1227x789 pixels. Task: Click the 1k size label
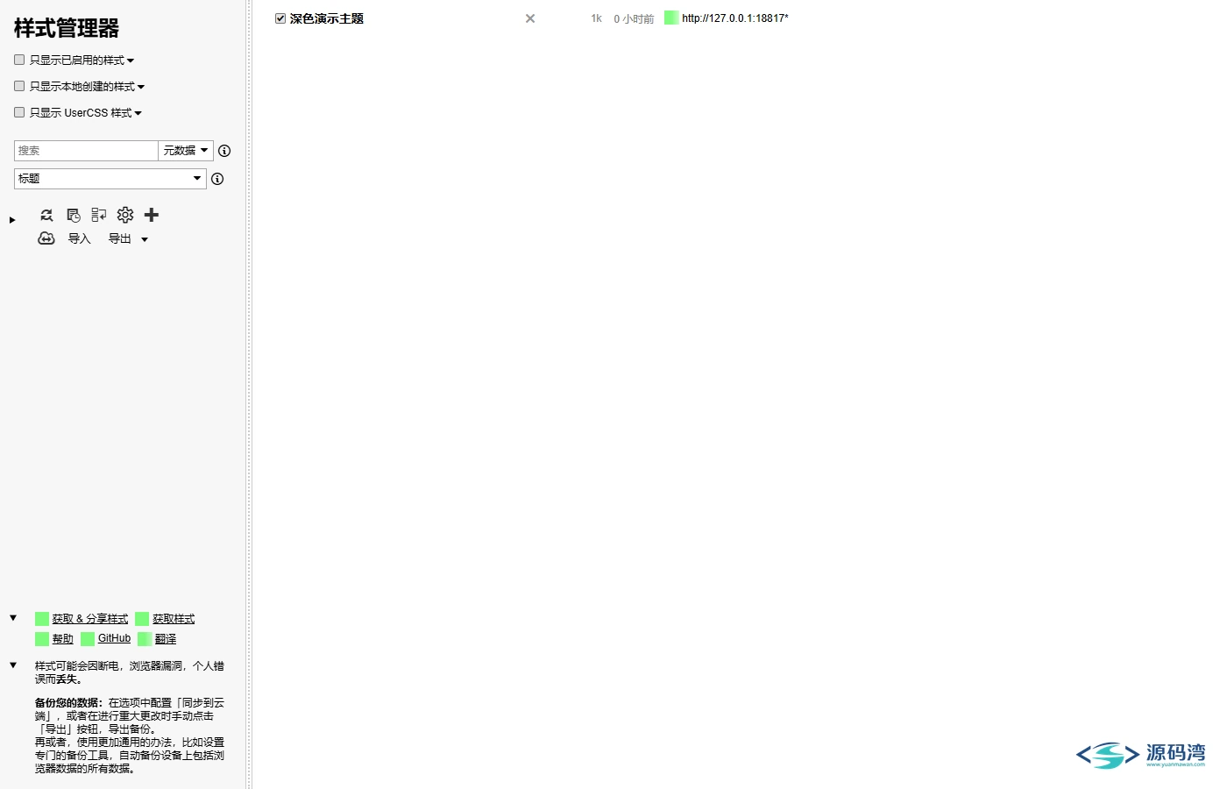tap(597, 18)
